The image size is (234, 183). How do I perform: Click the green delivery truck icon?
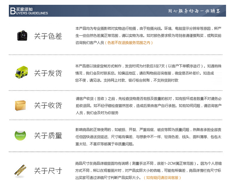pos(21,72)
